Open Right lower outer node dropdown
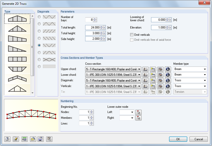Image resolution: width=212 pixels, height=146 pixels. [x=127, y=118]
